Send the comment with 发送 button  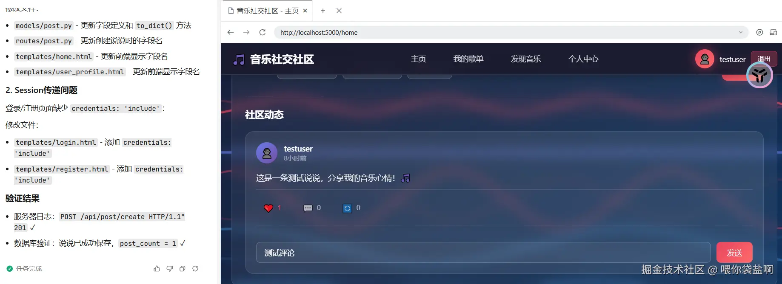pyautogui.click(x=734, y=253)
